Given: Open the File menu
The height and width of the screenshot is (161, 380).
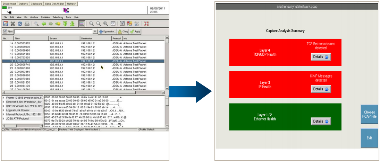Looking at the screenshot, I should point(5,17).
